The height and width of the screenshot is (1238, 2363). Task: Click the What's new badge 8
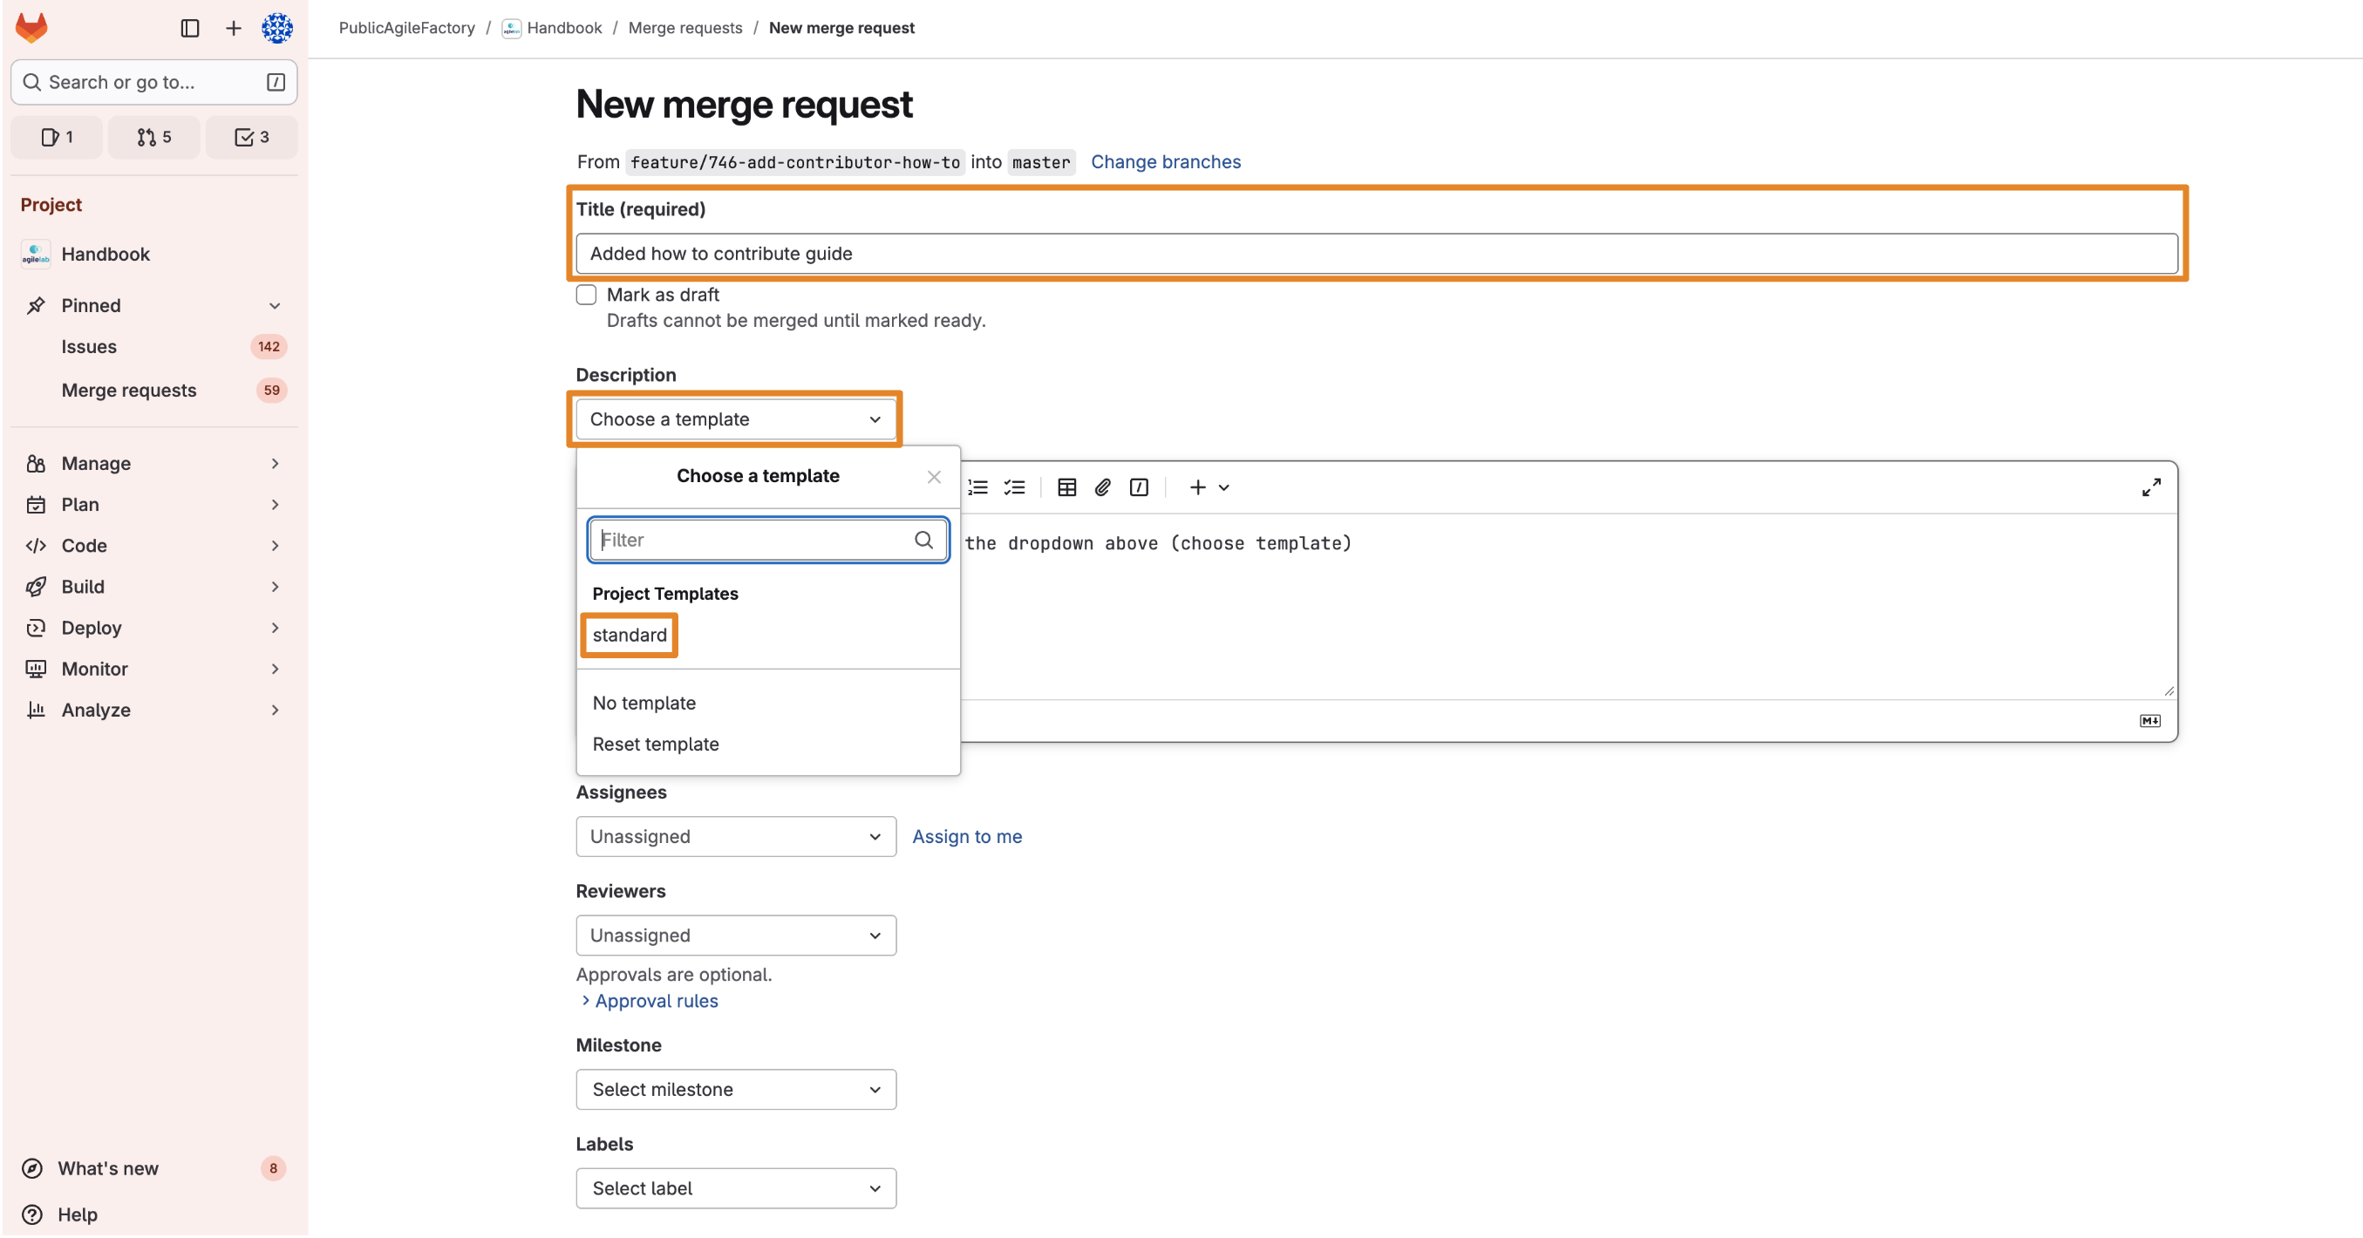click(x=272, y=1168)
